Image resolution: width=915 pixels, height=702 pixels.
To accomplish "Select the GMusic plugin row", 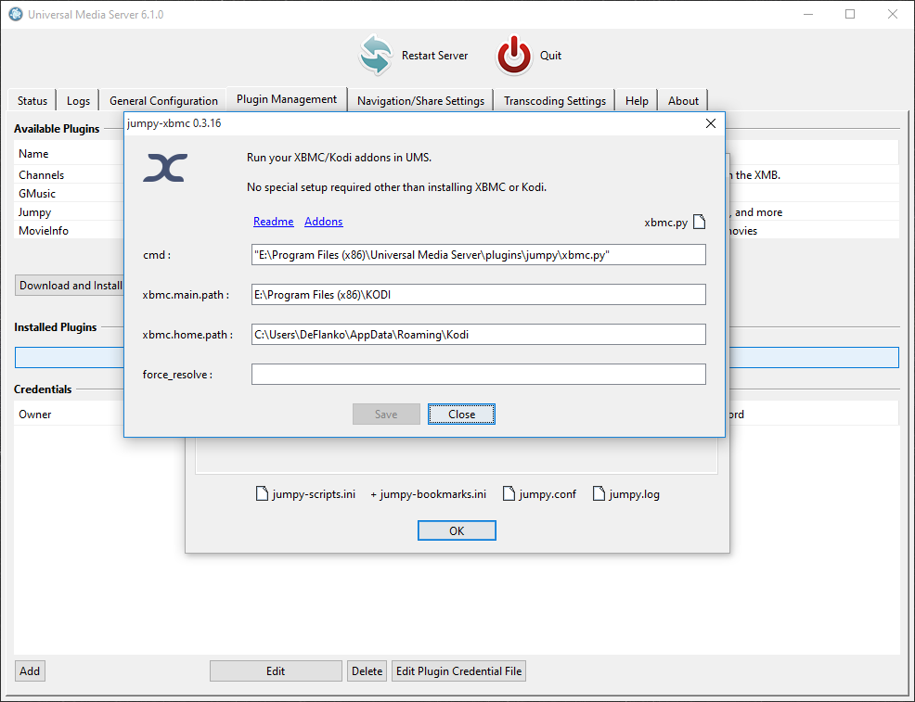I will (69, 194).
